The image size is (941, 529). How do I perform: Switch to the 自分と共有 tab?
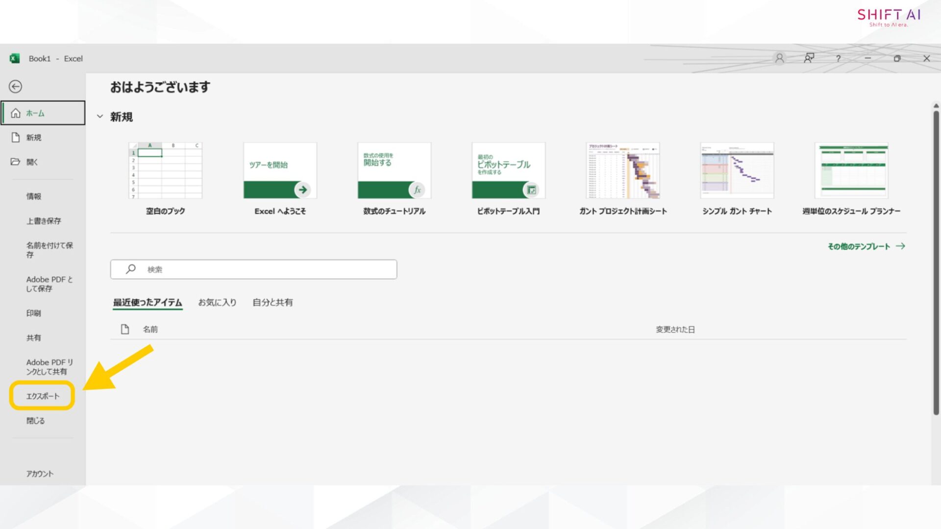pyautogui.click(x=272, y=302)
